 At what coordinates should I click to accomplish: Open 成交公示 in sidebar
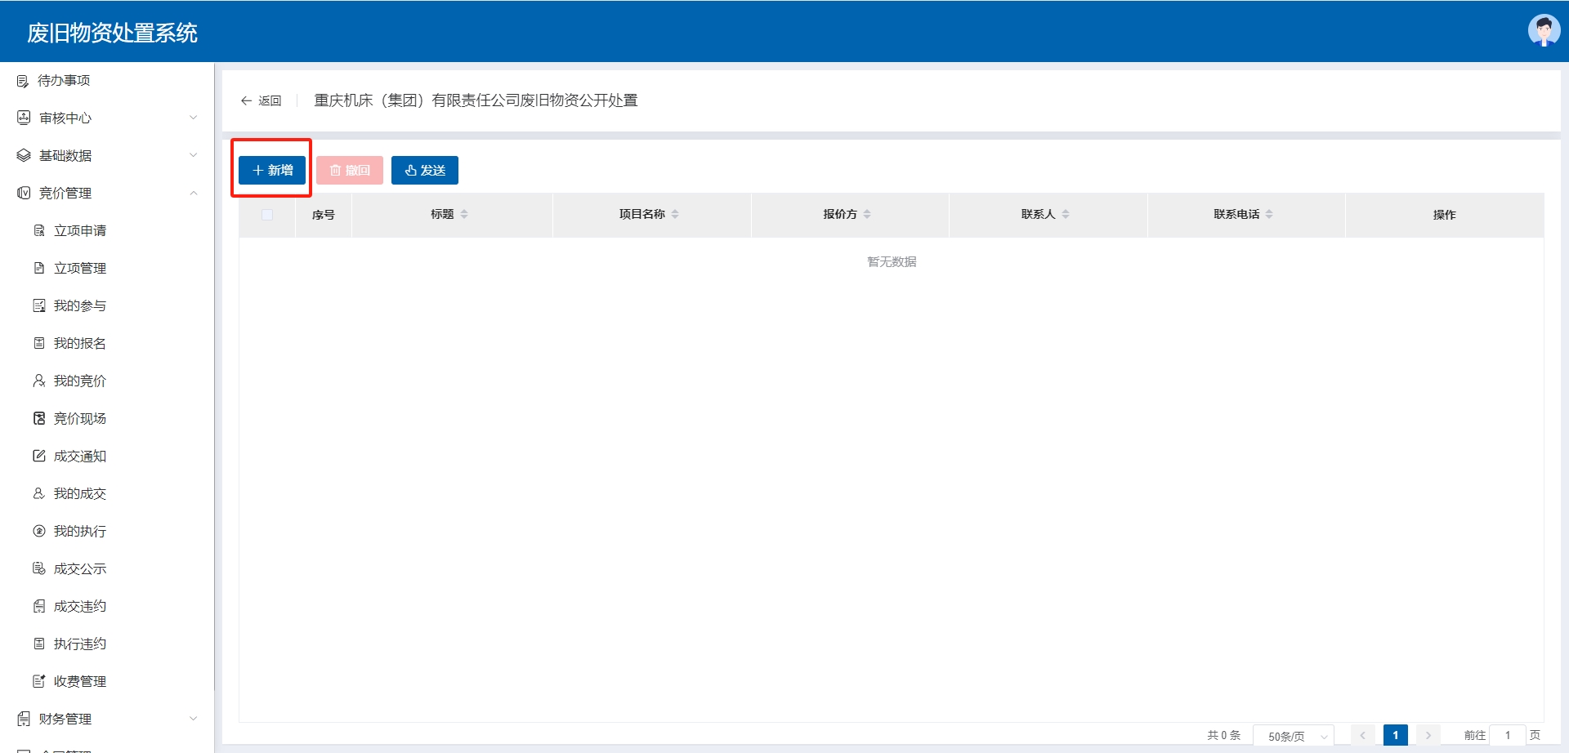(79, 568)
